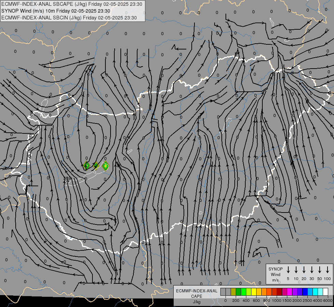Viewport: 334px width, 307px height.
Task: Select the middle green CAPE diamond marker
Action: [x=96, y=165]
